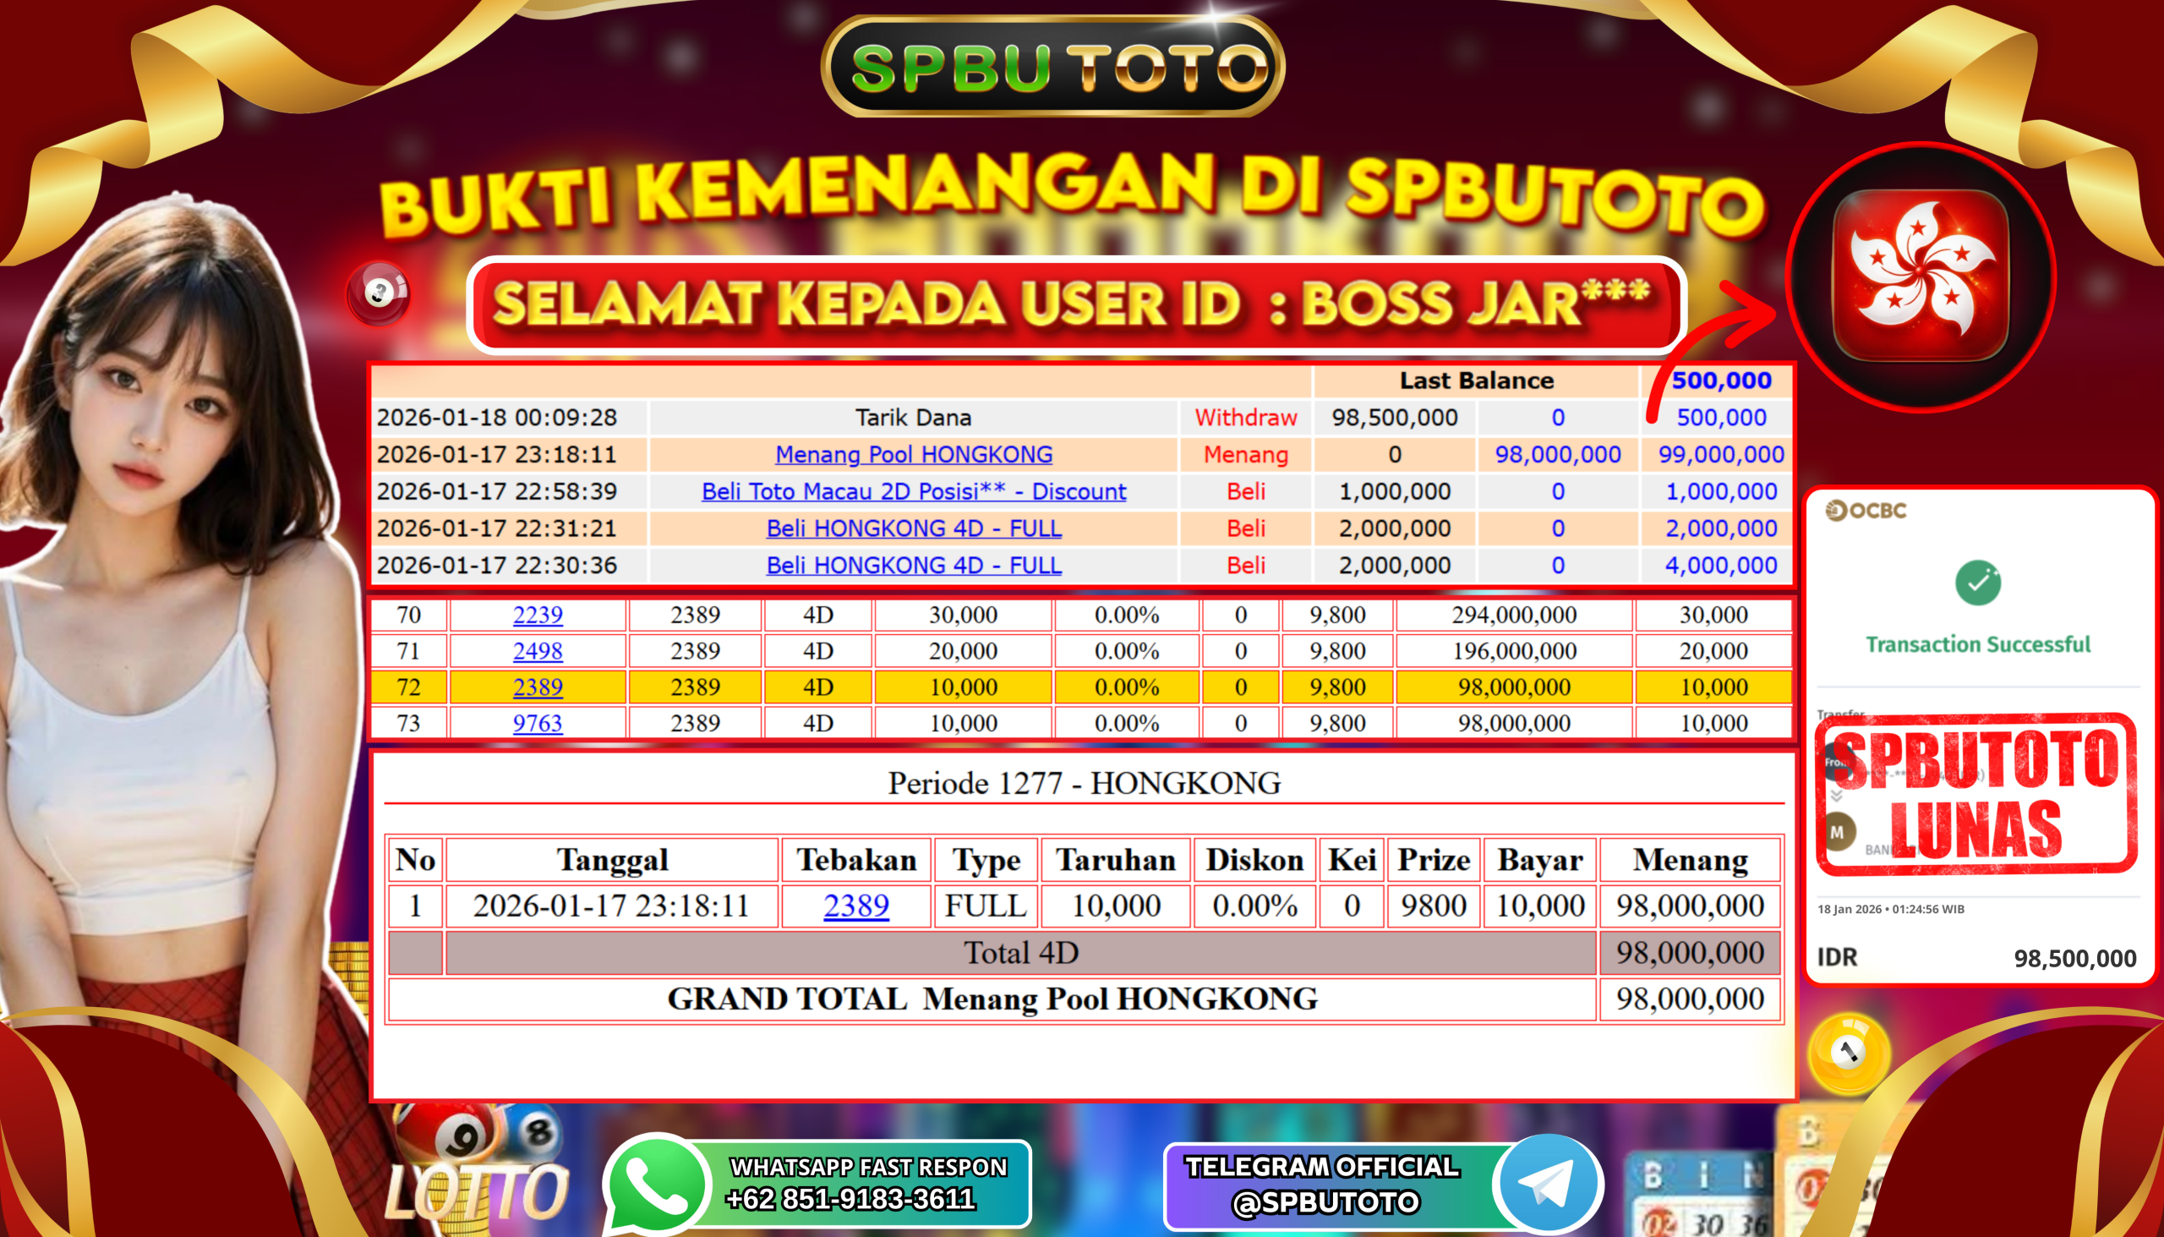
Task: Click the WhatsApp phone icon
Action: [656, 1186]
